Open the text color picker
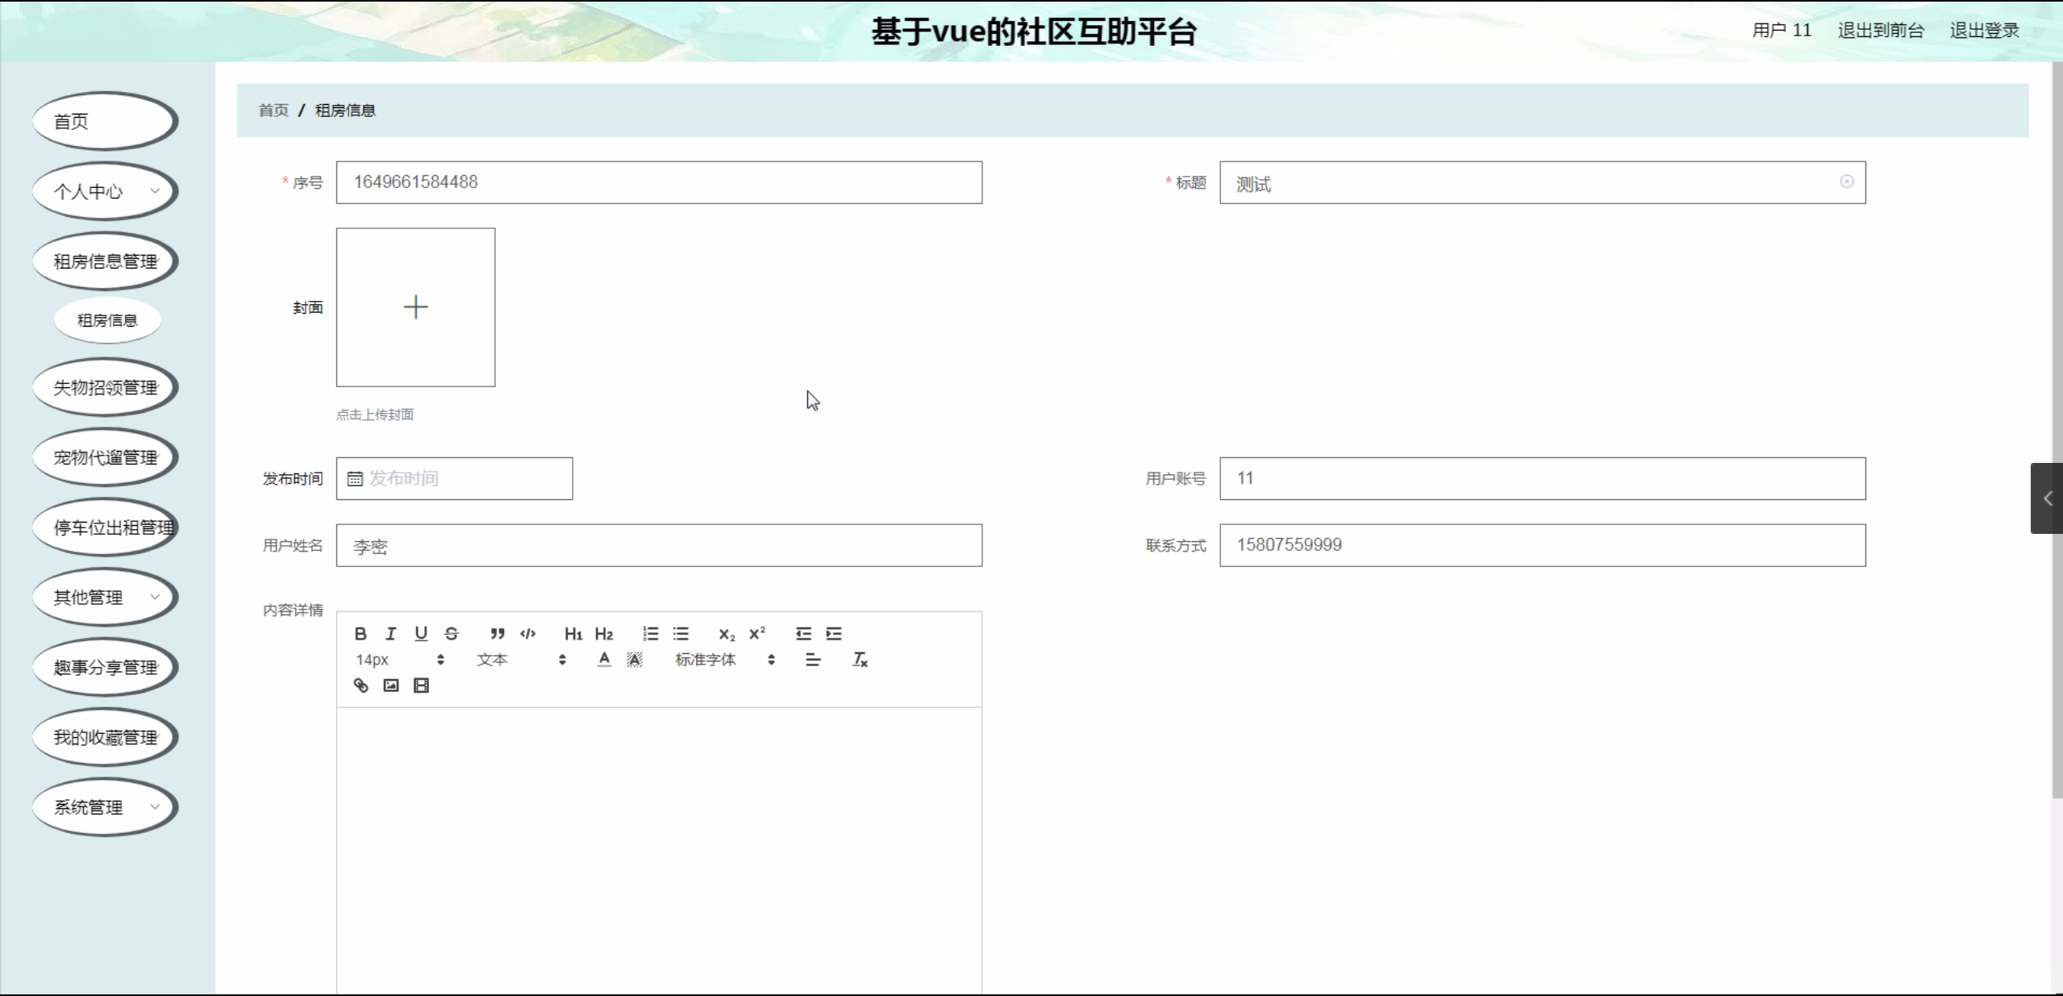 coord(604,660)
